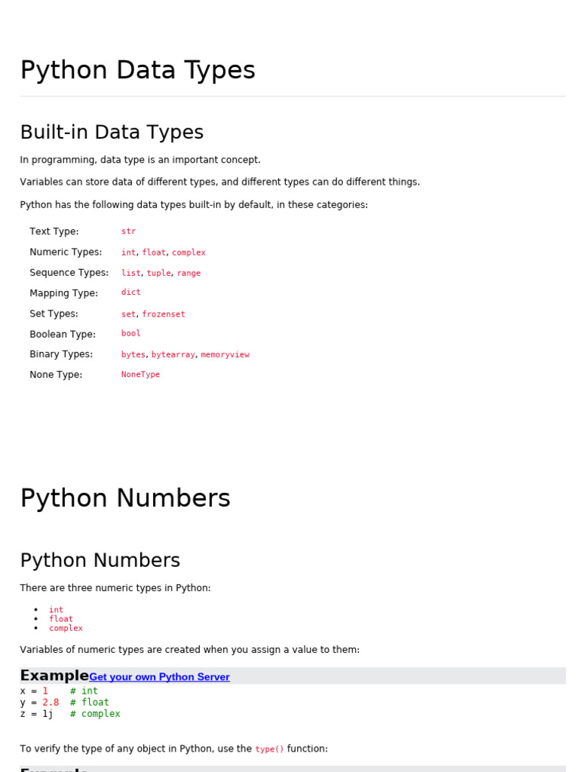Select "range" in the Sequence Types row

(188, 273)
